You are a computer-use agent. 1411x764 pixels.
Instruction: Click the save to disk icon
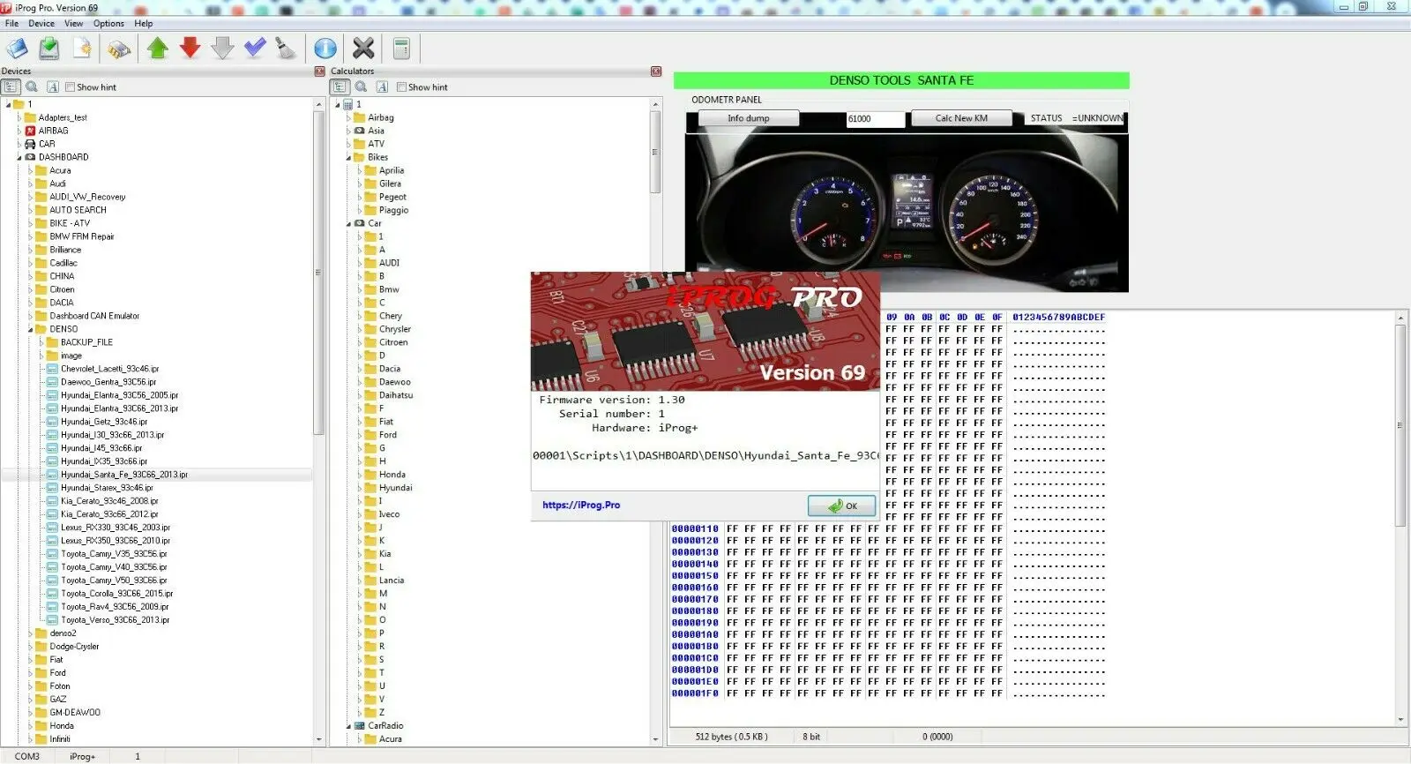(x=49, y=49)
